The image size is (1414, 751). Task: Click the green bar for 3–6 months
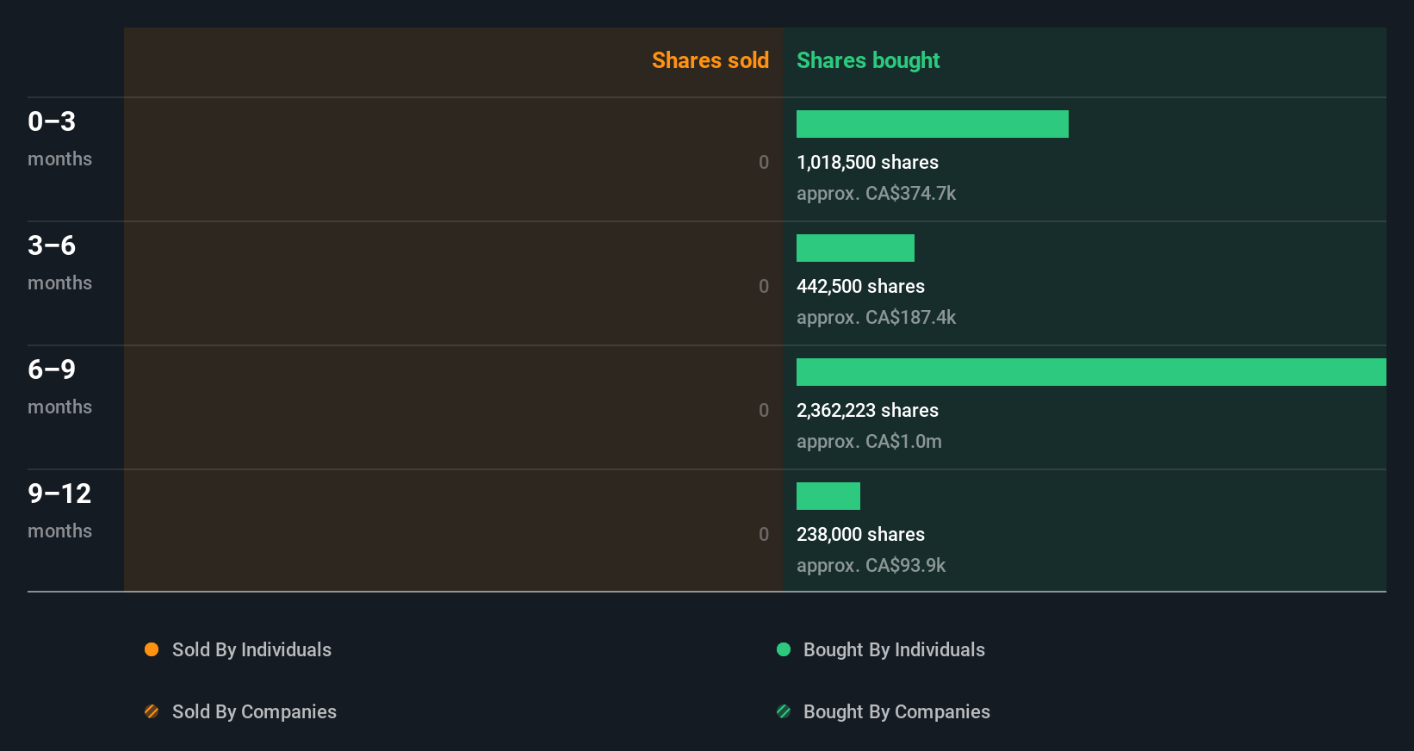click(x=855, y=248)
